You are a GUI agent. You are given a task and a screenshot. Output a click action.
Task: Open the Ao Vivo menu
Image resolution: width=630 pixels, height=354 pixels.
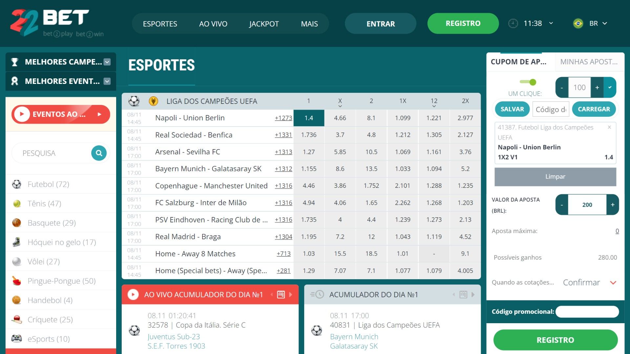(x=213, y=24)
